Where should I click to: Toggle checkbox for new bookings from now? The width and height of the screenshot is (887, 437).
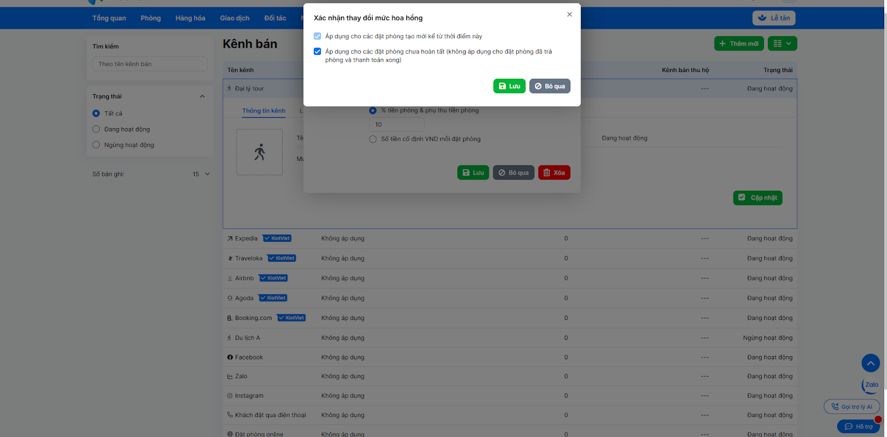pyautogui.click(x=317, y=36)
